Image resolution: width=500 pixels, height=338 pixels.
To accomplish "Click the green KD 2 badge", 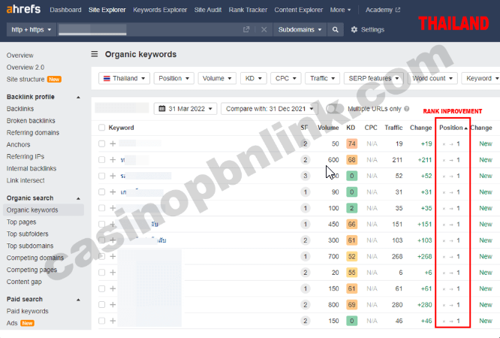I will (351, 208).
